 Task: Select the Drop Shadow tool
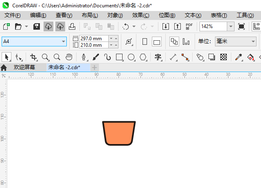tap(212, 57)
